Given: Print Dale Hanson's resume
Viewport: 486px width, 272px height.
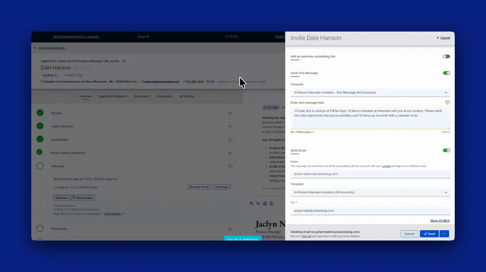Looking at the screenshot, I should (x=265, y=203).
